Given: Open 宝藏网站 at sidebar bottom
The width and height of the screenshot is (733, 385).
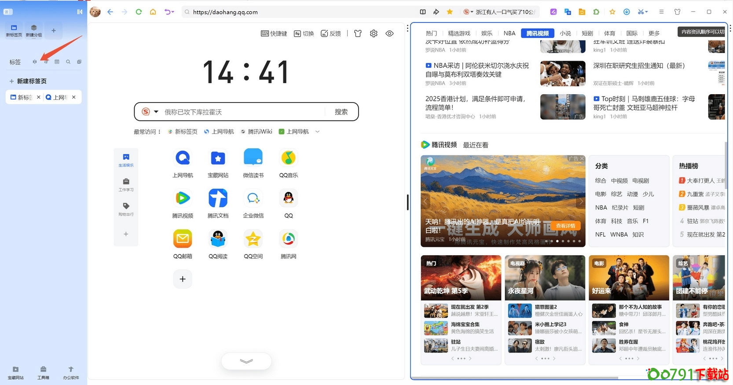Looking at the screenshot, I should (16, 373).
